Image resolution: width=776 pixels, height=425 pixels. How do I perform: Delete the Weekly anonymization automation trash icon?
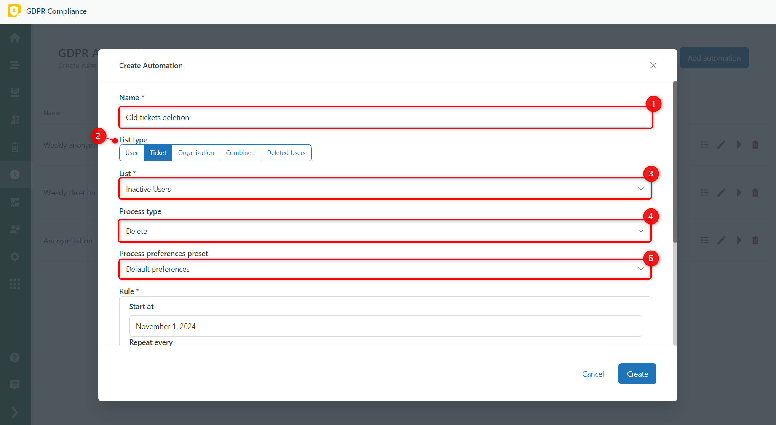tap(755, 145)
